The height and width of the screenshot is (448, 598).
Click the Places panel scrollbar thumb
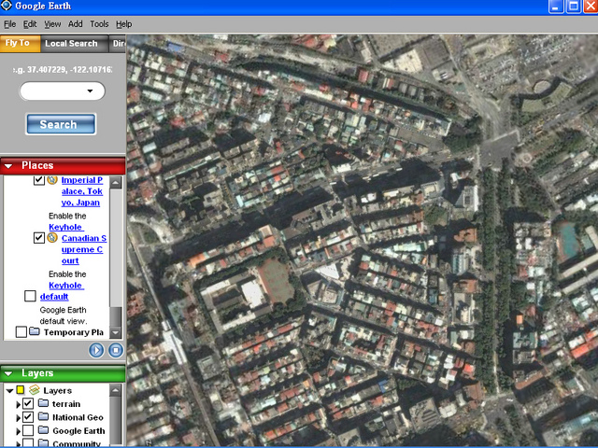[116, 316]
